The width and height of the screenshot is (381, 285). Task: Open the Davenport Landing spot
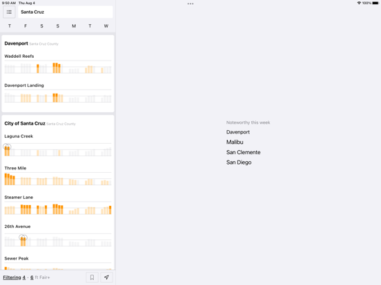24,85
